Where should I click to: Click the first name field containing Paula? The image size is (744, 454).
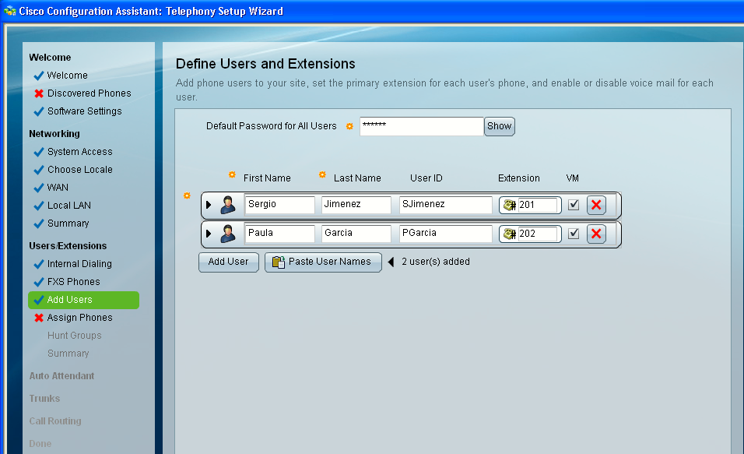coord(279,234)
